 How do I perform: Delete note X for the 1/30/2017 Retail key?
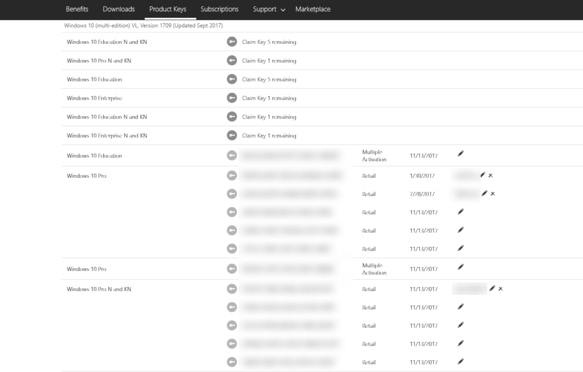point(490,175)
